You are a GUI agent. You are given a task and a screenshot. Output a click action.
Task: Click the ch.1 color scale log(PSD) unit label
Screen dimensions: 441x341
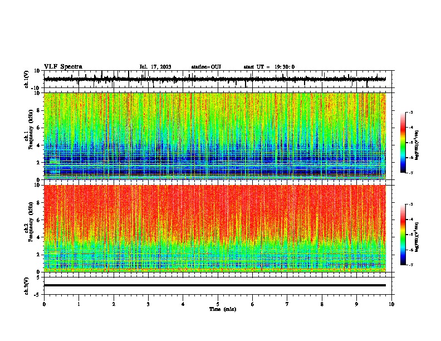click(417, 145)
